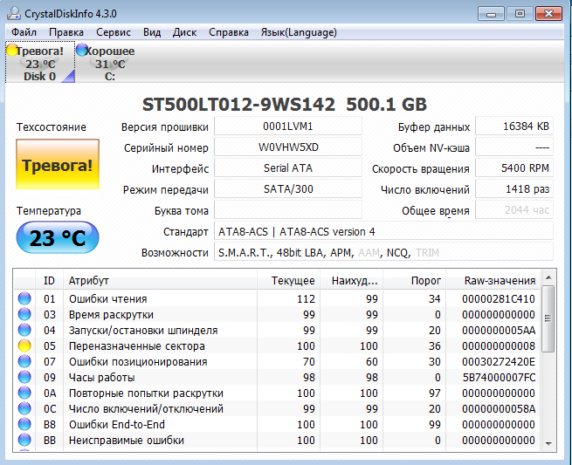Click the SATA/300 transfer mode field
The height and width of the screenshot is (465, 572).
click(x=288, y=189)
